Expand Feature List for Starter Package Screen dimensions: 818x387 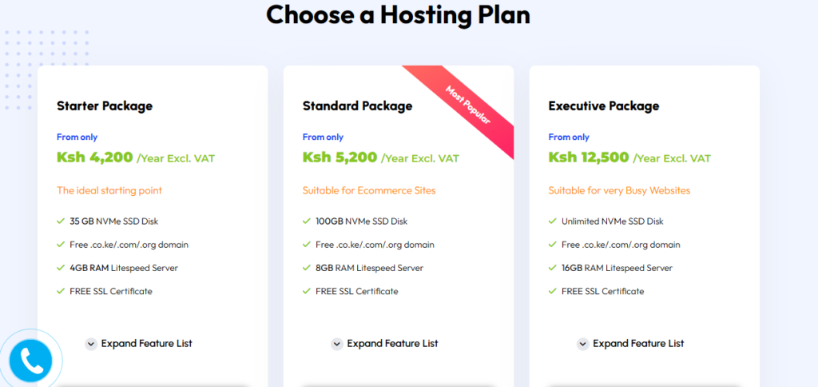point(139,344)
